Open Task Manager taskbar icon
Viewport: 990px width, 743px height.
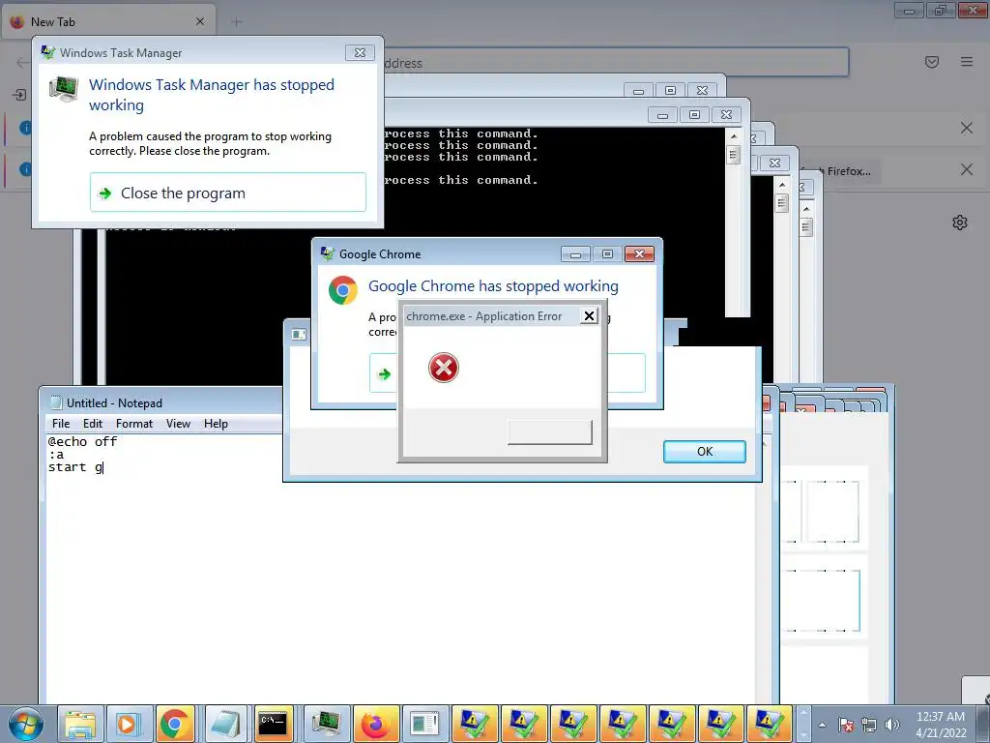[x=327, y=724]
